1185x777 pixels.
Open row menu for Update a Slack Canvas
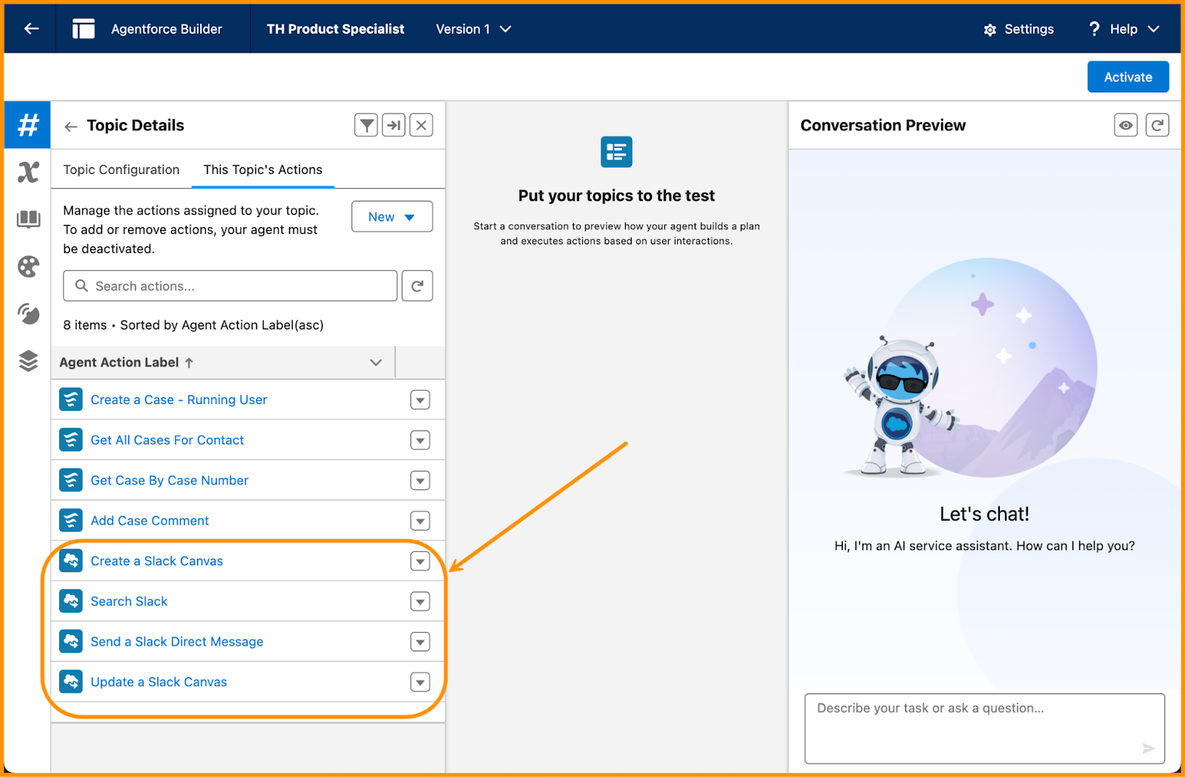coord(420,682)
